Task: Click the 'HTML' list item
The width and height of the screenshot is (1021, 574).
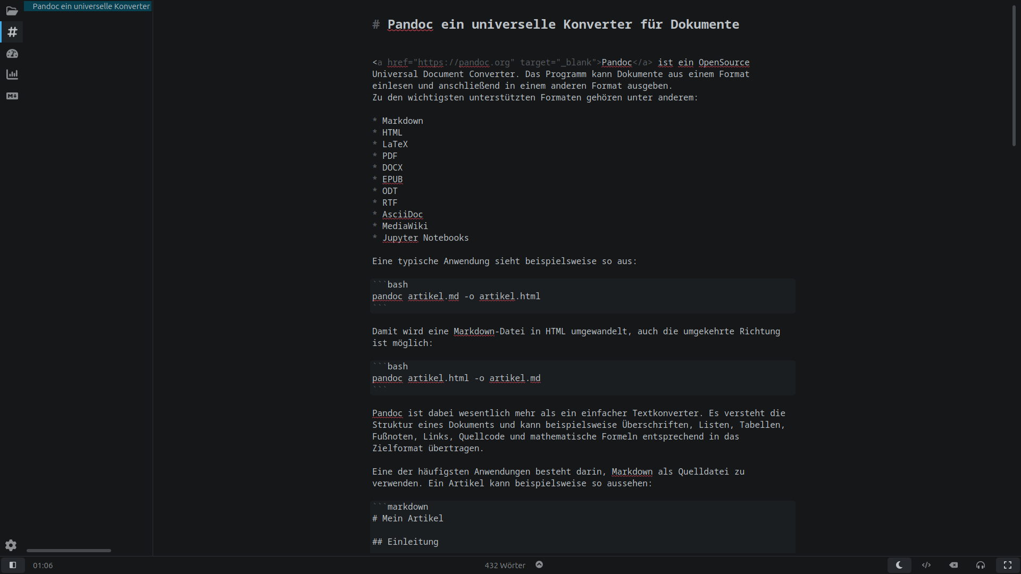Action: click(x=392, y=132)
